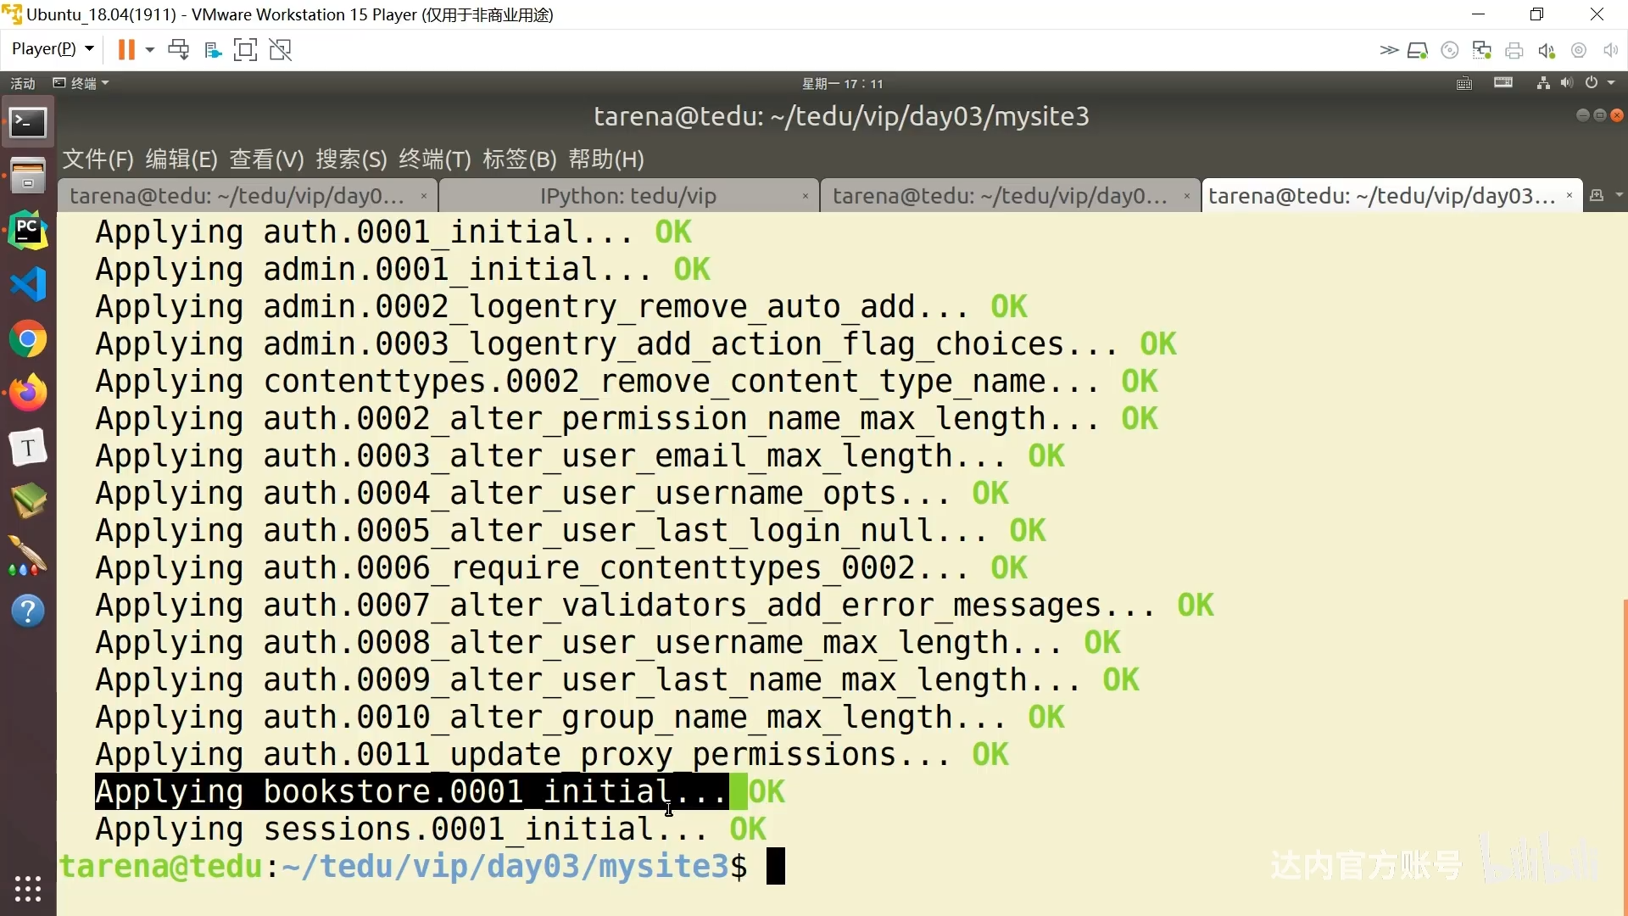Viewport: 1628px width, 916px height.
Task: Expand the Ubuntu system menu arrow
Action: 1611,83
